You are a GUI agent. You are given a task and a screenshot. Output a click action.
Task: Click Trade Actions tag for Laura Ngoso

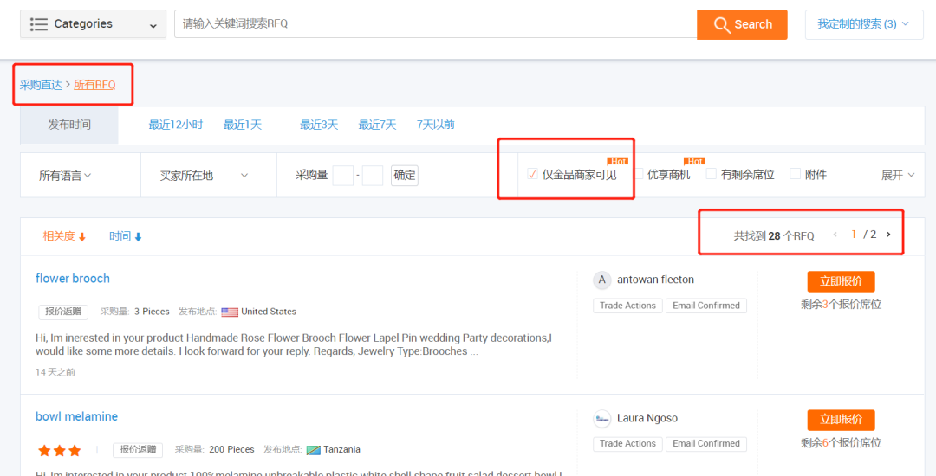click(627, 444)
